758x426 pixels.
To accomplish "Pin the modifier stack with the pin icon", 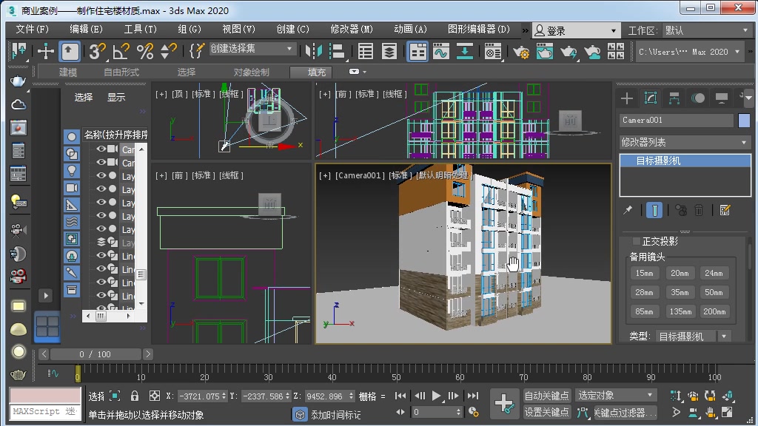I will pos(628,210).
